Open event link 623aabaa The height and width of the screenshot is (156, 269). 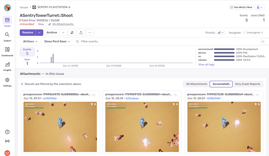tap(132, 98)
